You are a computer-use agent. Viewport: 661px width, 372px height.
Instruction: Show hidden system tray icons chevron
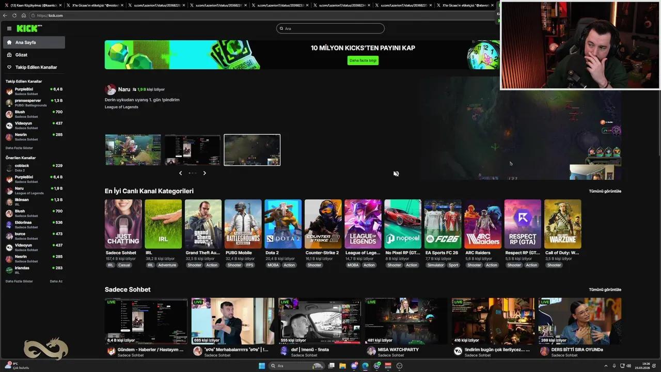[x=606, y=366]
